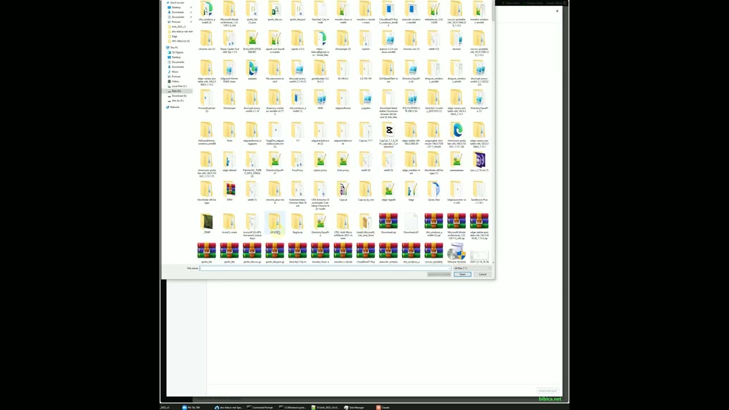Image resolution: width=729 pixels, height=410 pixels.
Task: Select the zapret-v72.3 folder
Action: tap(297, 41)
